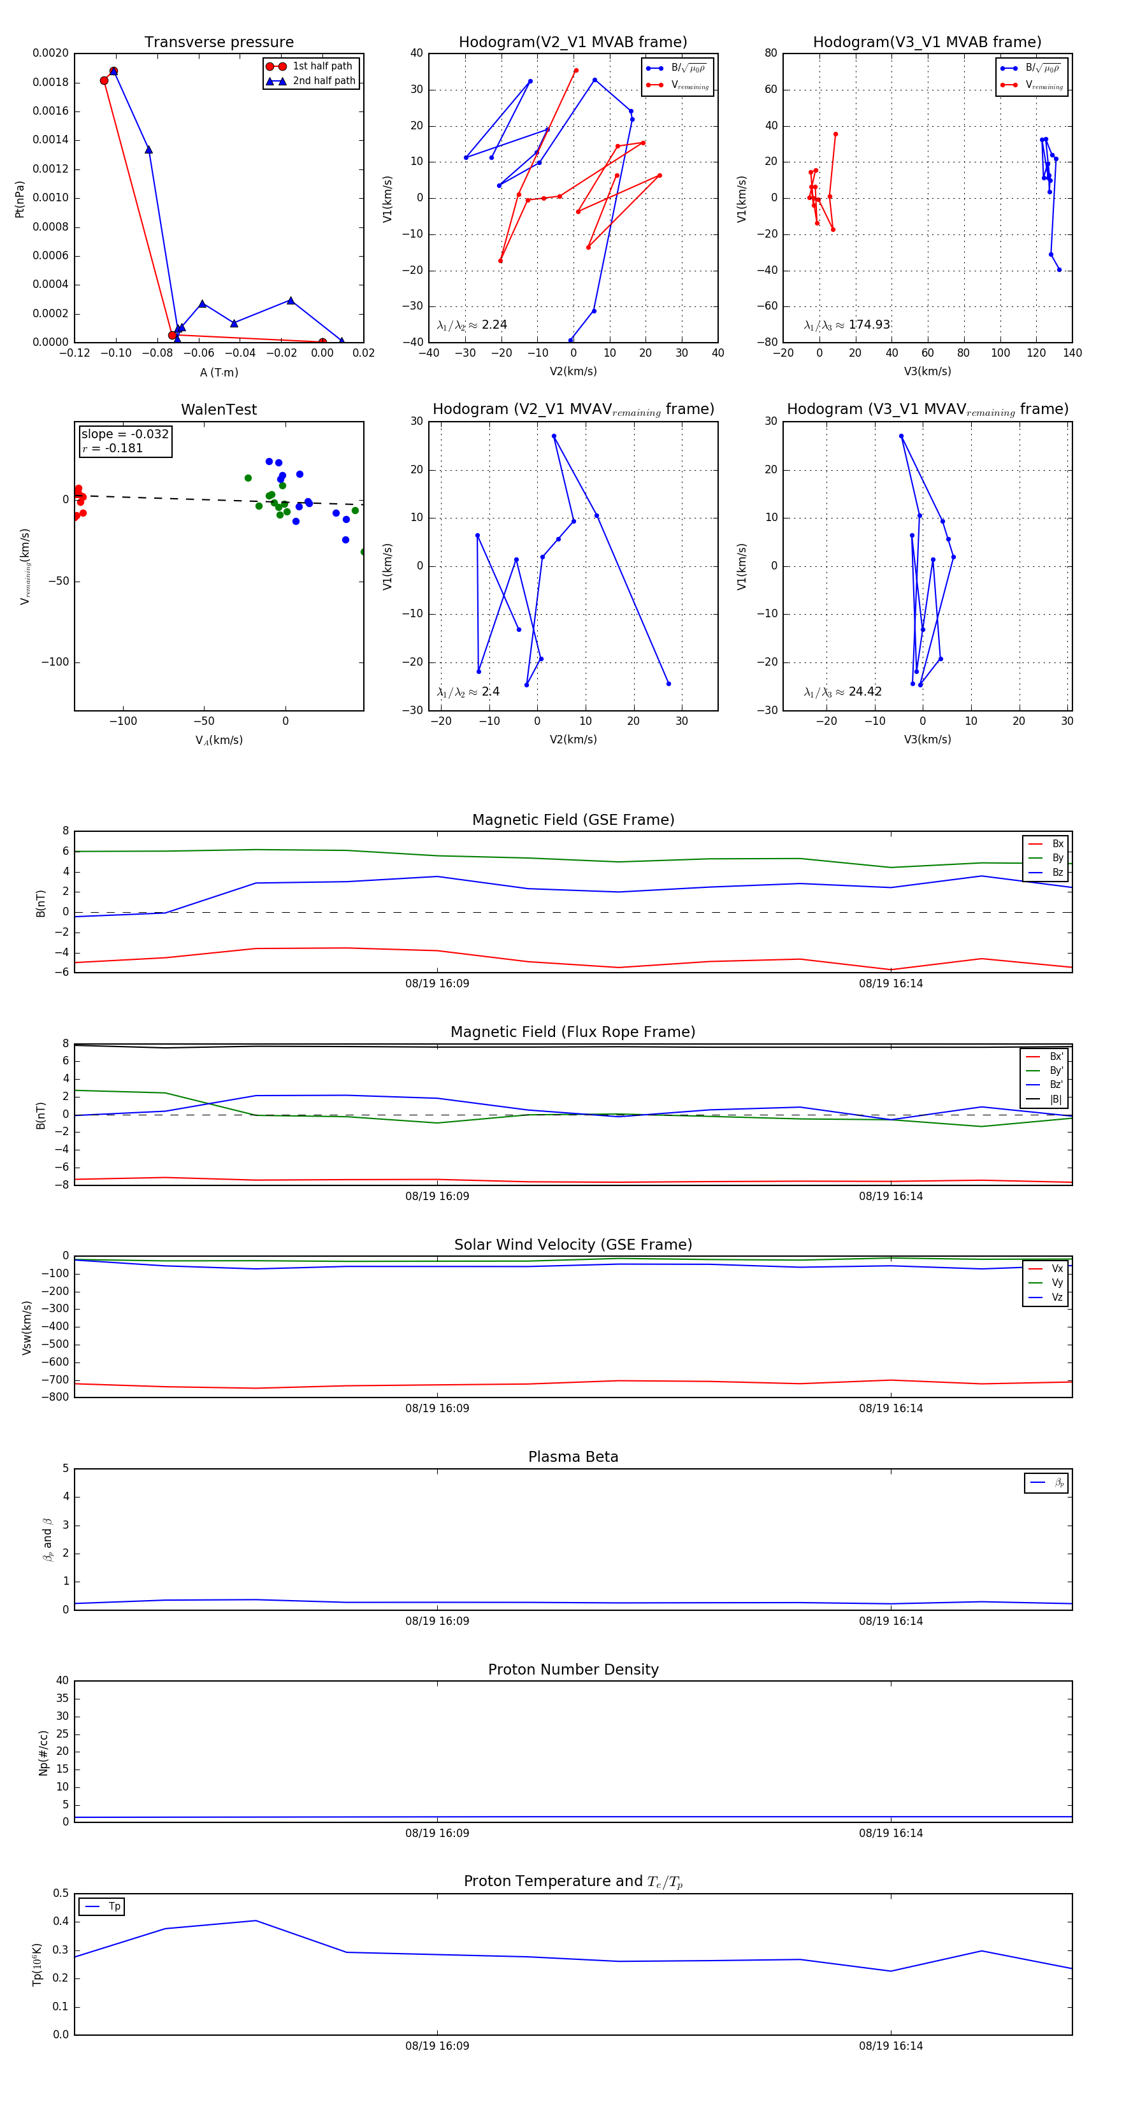
Task: Click the λ1/λ3 ≈ 24.42 annotation
Action: tap(842, 692)
